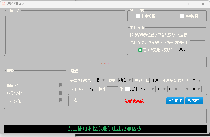
Task: Expand the 是否继续下轮 dropdown
Action: pyautogui.click(x=196, y=81)
